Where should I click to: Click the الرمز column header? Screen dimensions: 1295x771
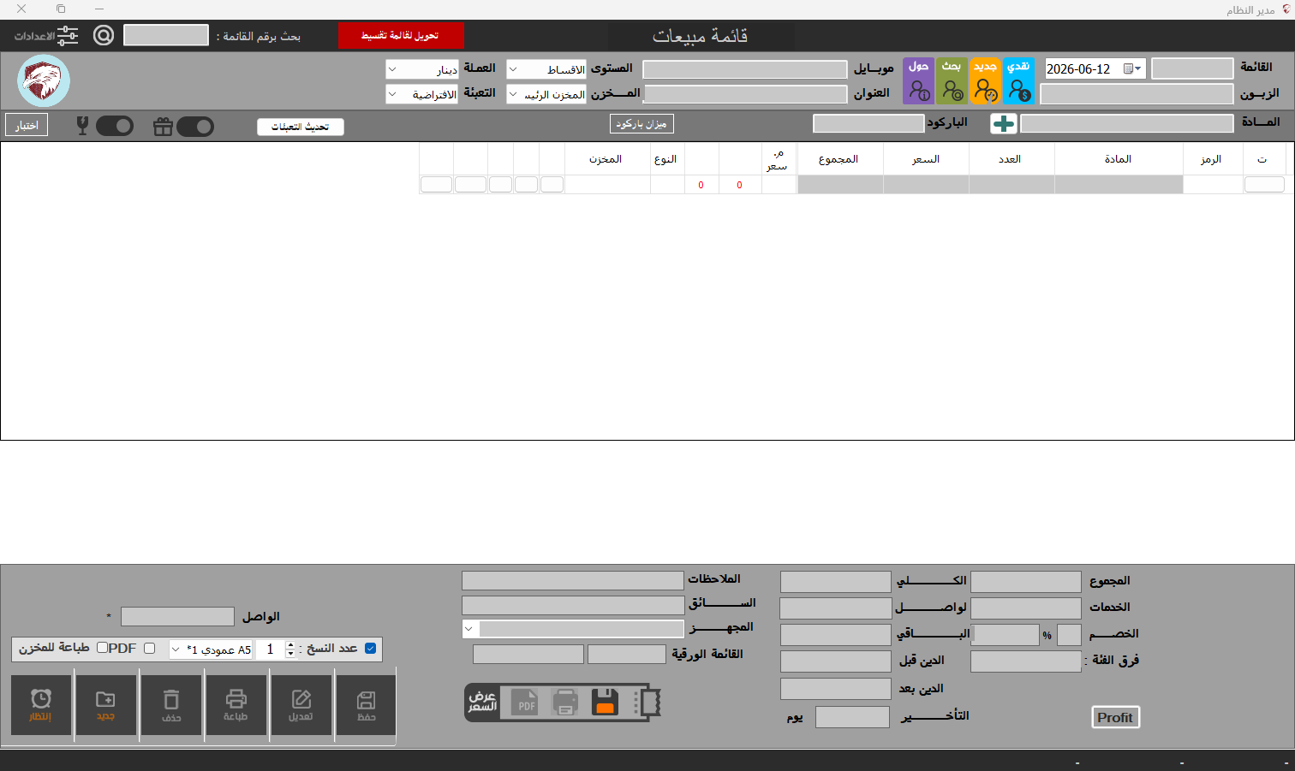coord(1211,159)
